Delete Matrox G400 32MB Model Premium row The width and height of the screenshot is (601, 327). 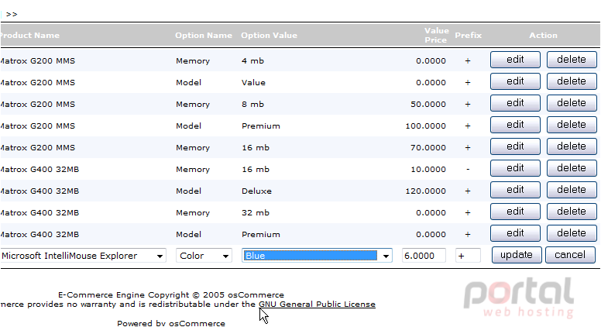tap(572, 233)
